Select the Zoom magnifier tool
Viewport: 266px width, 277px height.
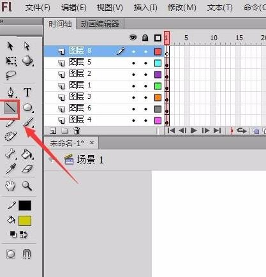27,186
